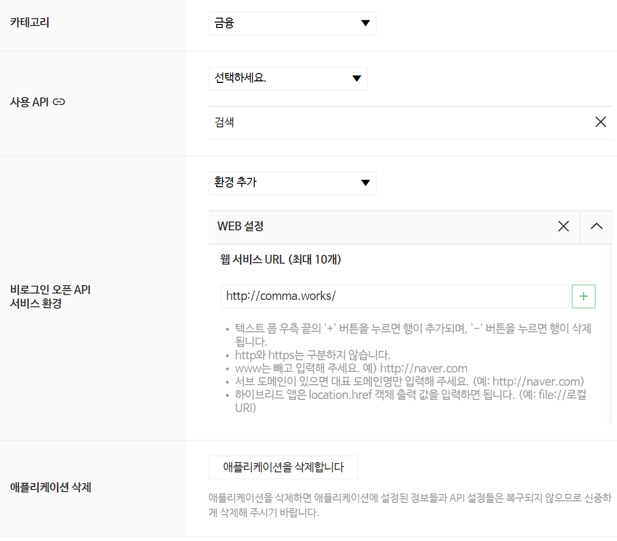This screenshot has width=617, height=541.
Task: Add a URL row with the green plus
Action: (x=583, y=296)
